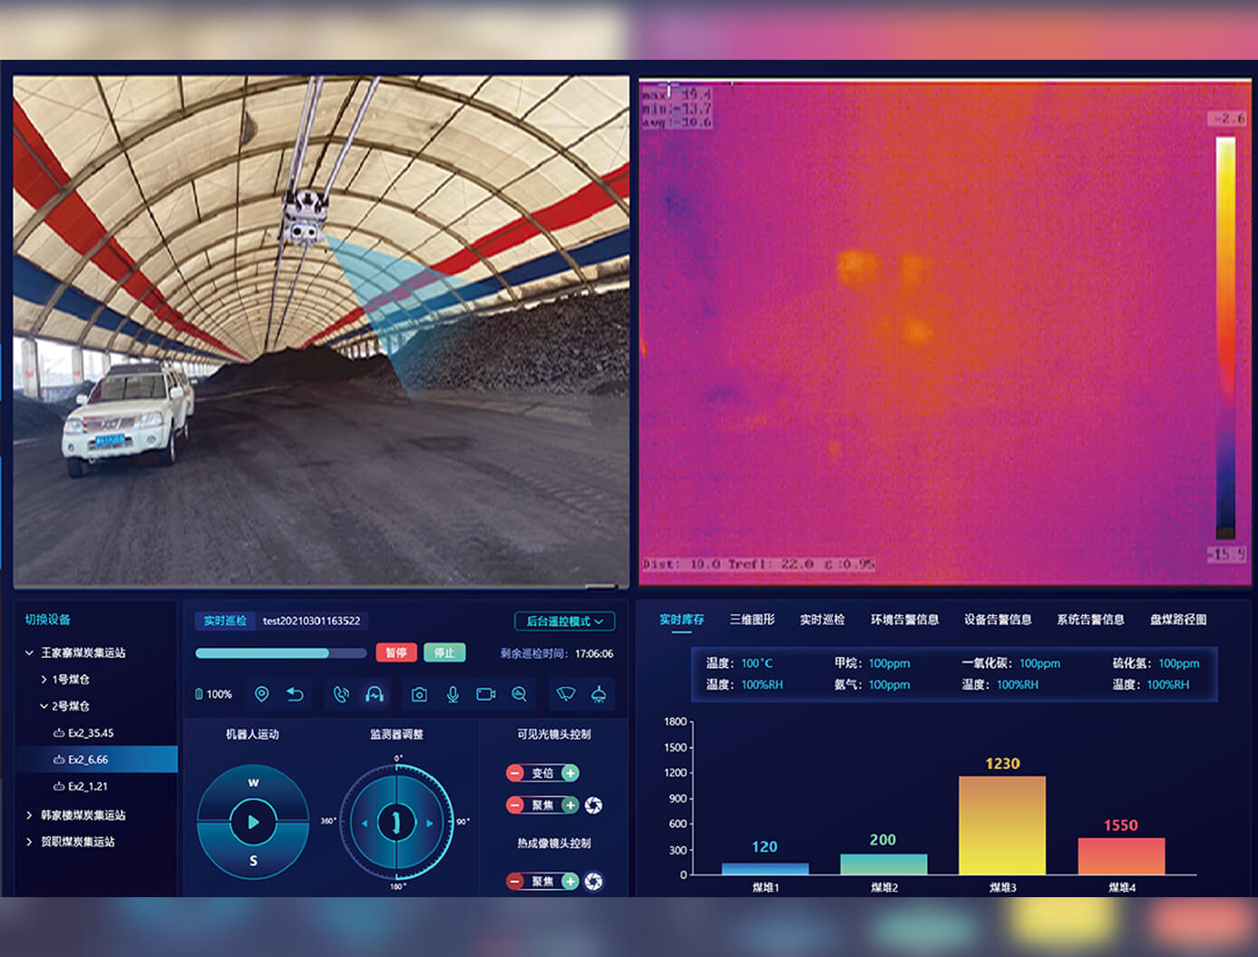Viewport: 1258px width, 957px height.
Task: Click aperture icon beside thermal 聚焦 control
Action: pos(594,881)
